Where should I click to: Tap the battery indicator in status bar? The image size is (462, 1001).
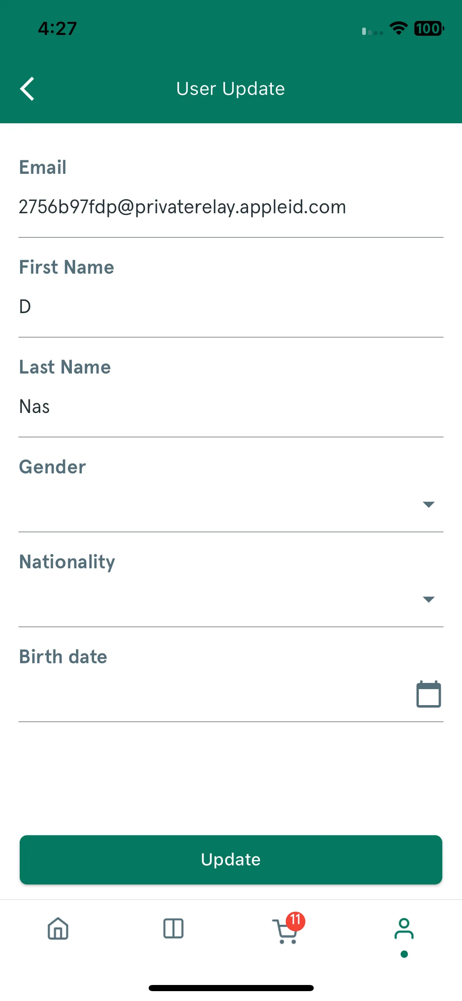tap(429, 28)
